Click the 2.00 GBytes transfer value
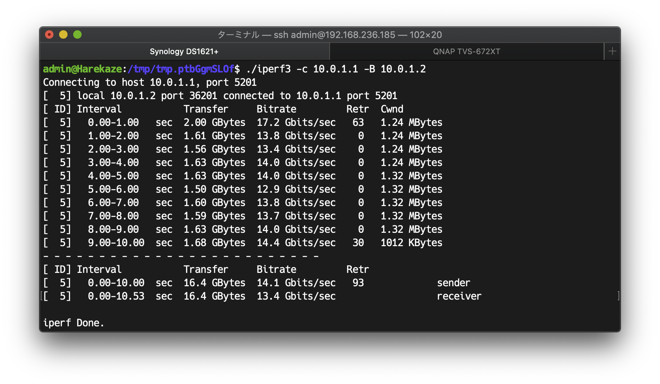This screenshot has height=384, width=660. pyautogui.click(x=214, y=122)
